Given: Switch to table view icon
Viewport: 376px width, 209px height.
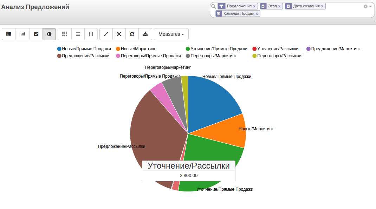Looking at the screenshot, I should [x=9, y=34].
